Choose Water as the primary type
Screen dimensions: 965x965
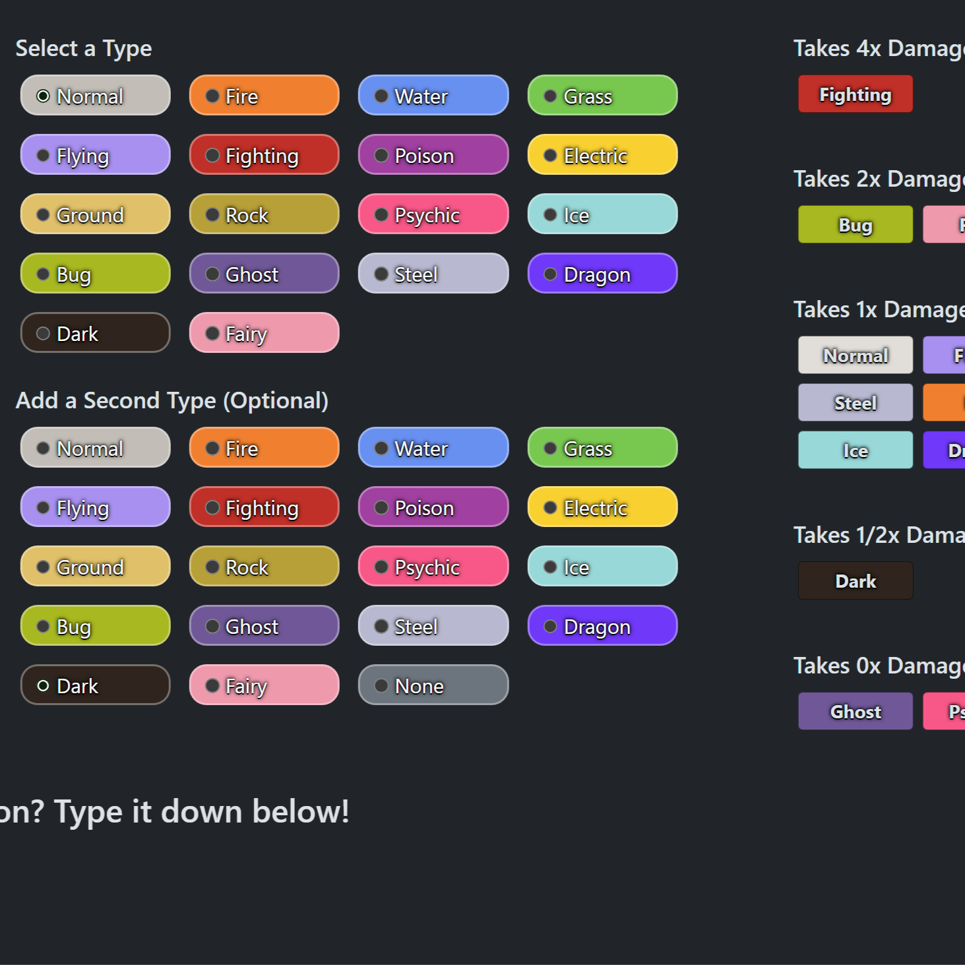click(x=433, y=96)
